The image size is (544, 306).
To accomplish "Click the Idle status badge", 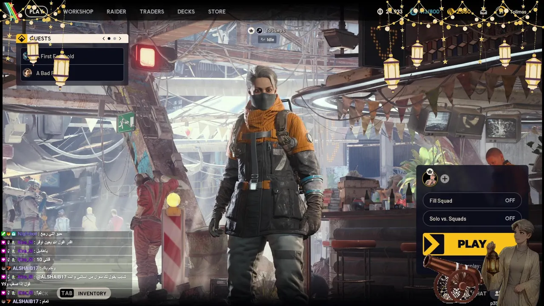I will point(267,40).
